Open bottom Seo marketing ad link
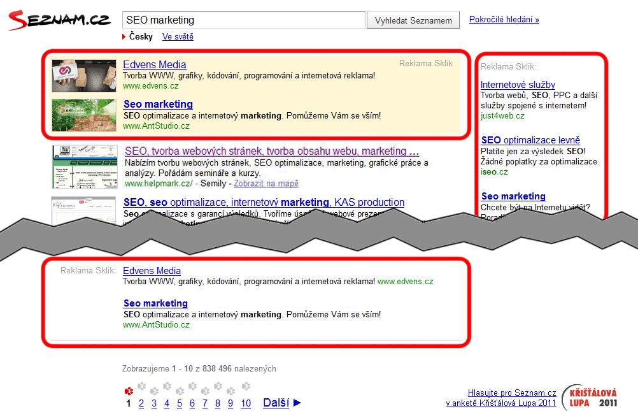The width and height of the screenshot is (638, 411). coord(155,303)
